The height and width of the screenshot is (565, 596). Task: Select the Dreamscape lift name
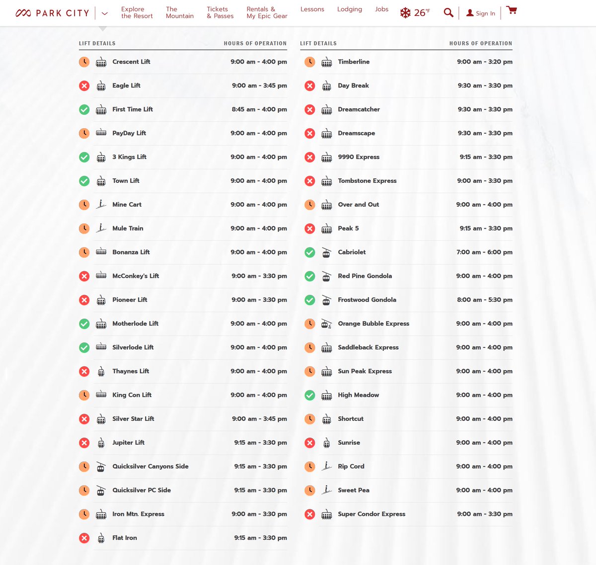pos(357,133)
